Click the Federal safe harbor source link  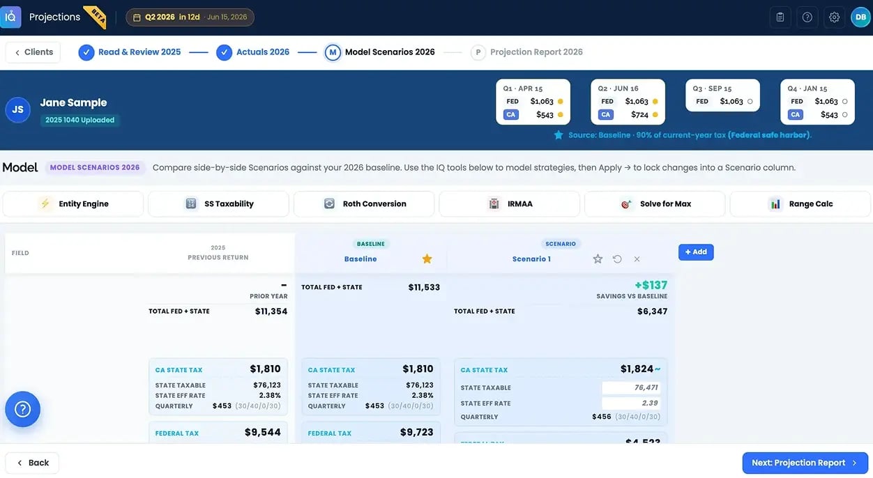[769, 135]
